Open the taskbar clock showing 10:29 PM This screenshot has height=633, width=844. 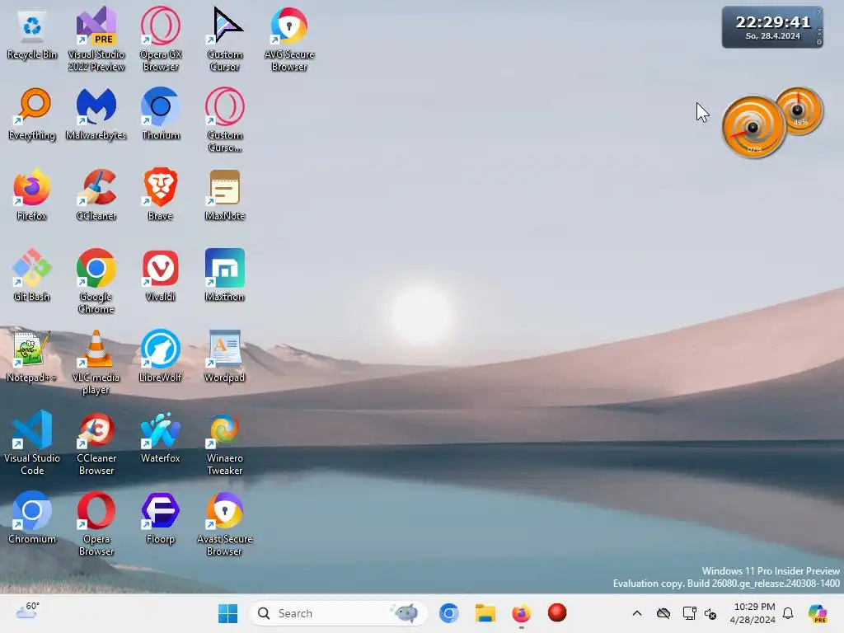point(753,613)
